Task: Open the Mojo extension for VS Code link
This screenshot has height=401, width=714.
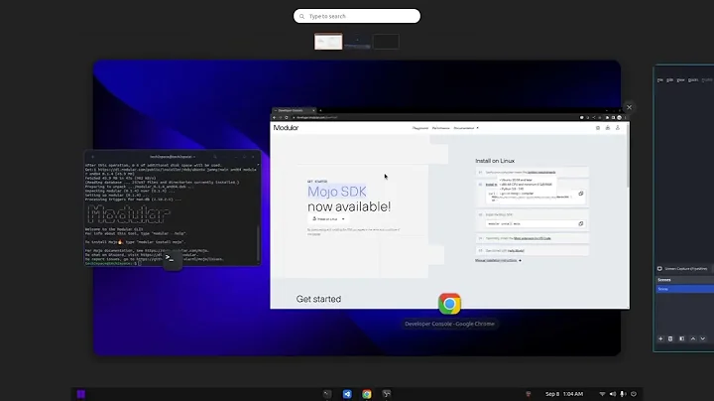Action: pyautogui.click(x=533, y=238)
